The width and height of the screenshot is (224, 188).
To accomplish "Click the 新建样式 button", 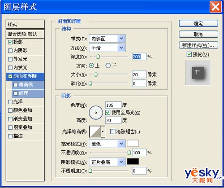I will coord(198,45).
